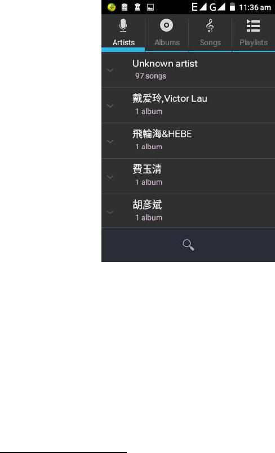
Task: Expand the Unknown artist chevron
Action: (x=110, y=70)
